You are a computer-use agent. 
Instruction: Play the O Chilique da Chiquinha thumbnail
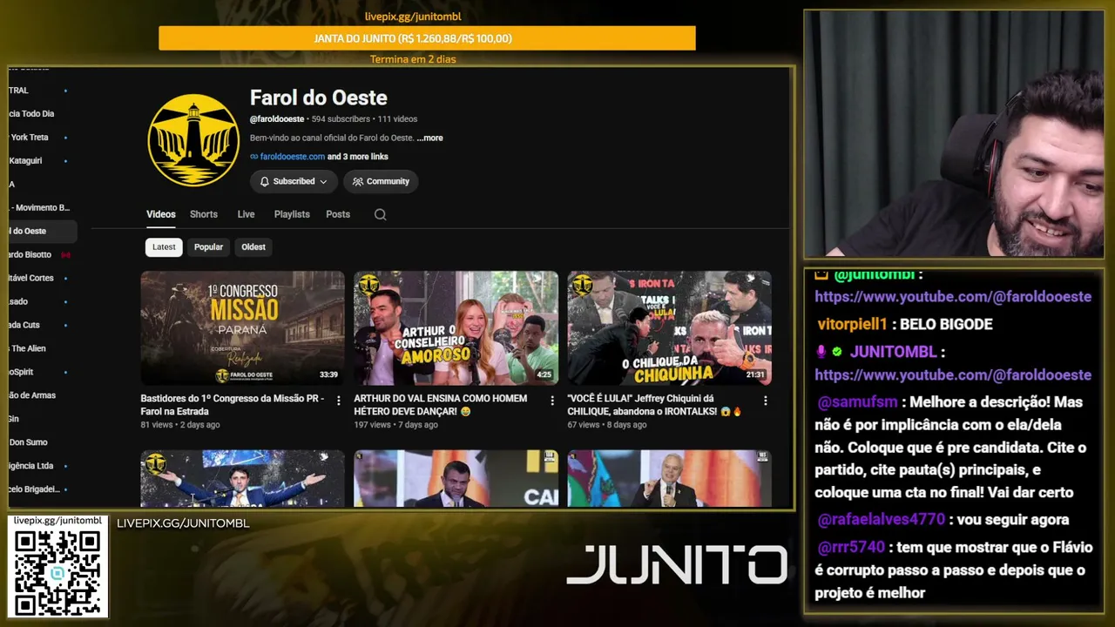click(670, 328)
